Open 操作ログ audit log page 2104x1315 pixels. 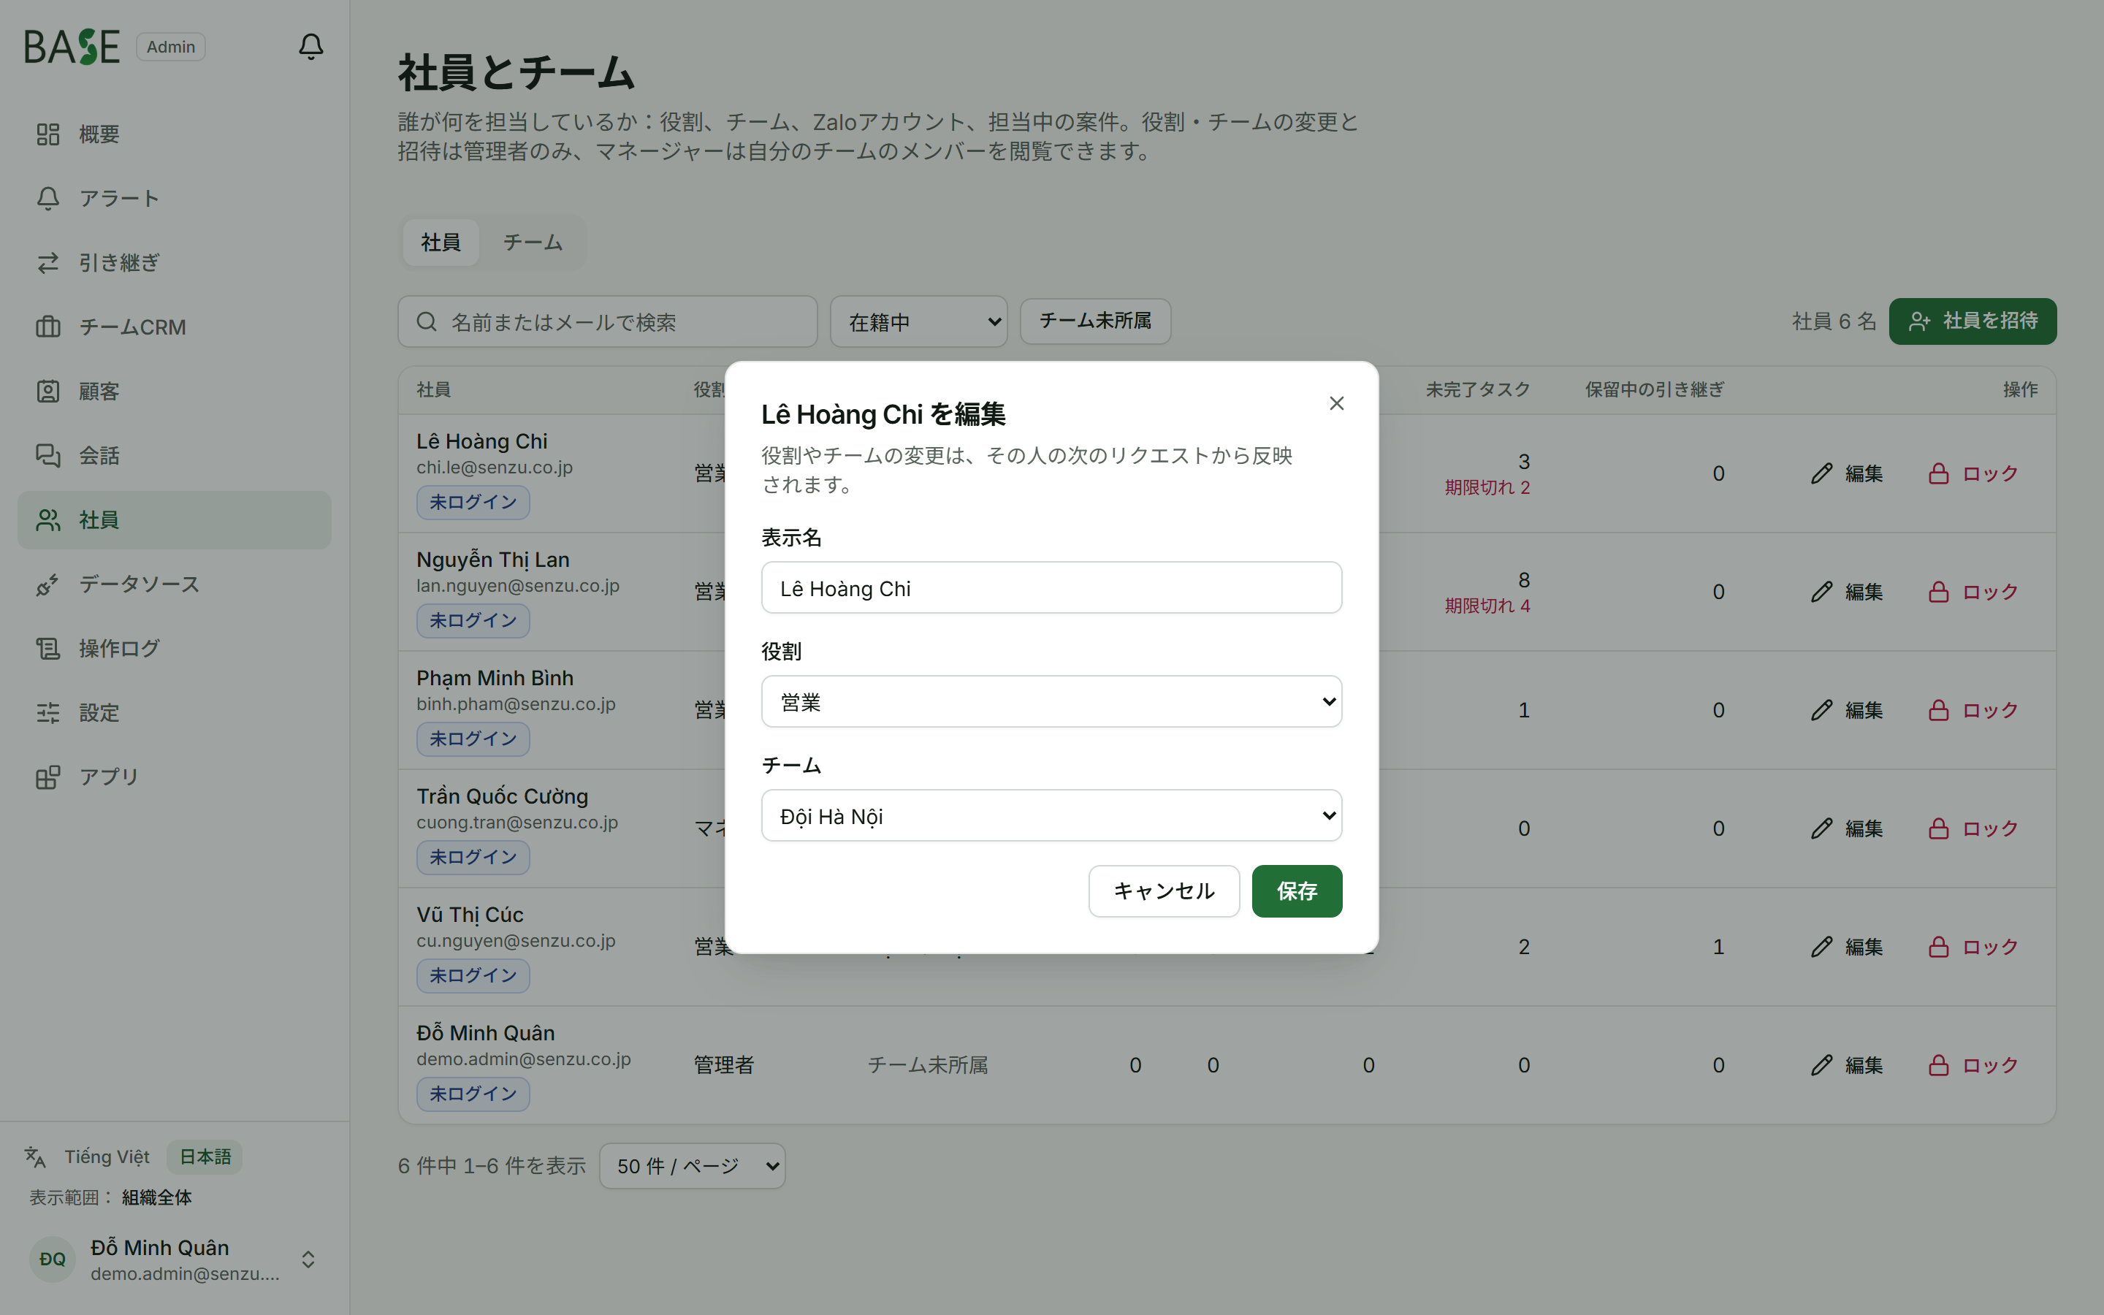pos(174,649)
